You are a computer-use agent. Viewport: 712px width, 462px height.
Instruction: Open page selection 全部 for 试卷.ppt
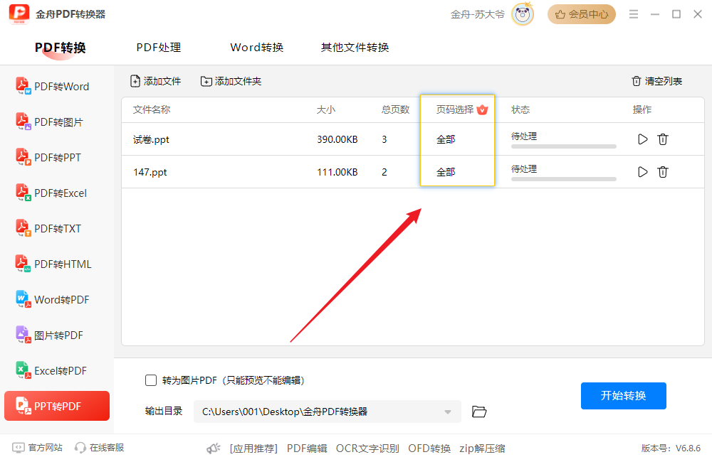(446, 139)
